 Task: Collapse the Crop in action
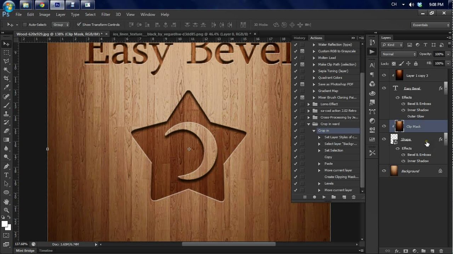click(314, 131)
